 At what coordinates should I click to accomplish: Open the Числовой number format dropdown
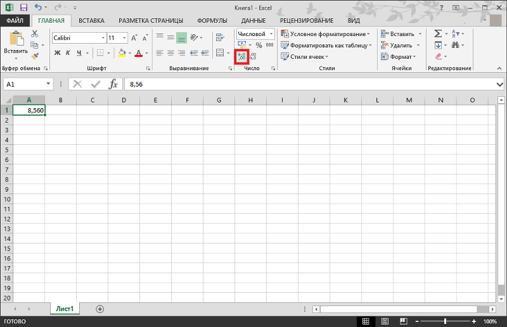271,34
